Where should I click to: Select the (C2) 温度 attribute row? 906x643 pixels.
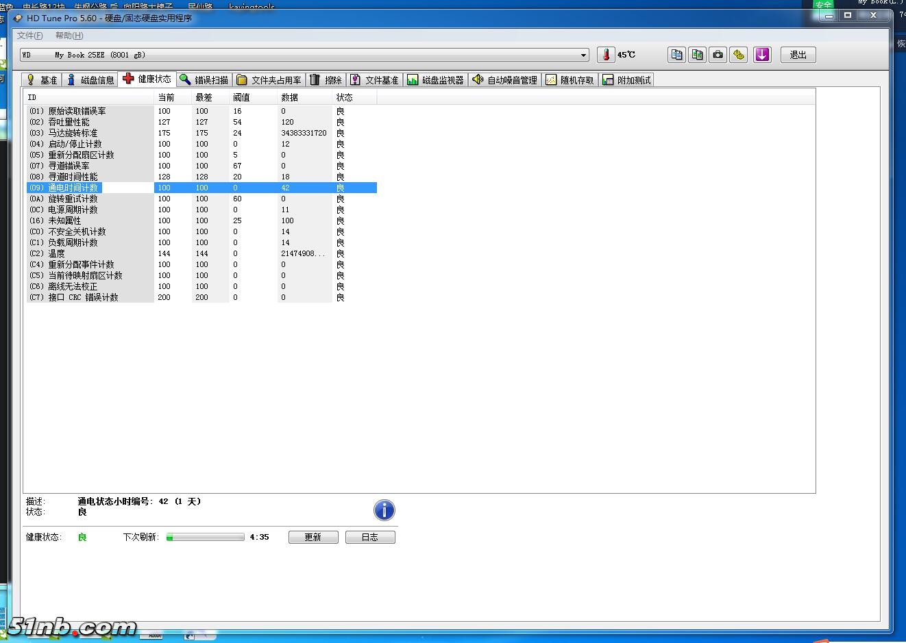click(x=89, y=253)
